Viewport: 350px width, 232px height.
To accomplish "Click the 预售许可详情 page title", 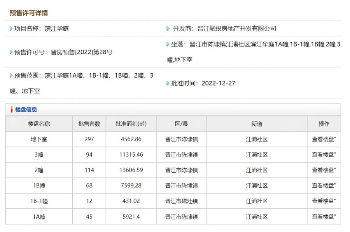I will pyautogui.click(x=28, y=13).
